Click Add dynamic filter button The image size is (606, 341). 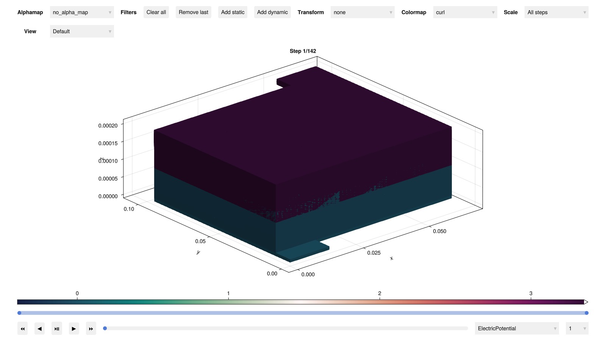coord(272,12)
